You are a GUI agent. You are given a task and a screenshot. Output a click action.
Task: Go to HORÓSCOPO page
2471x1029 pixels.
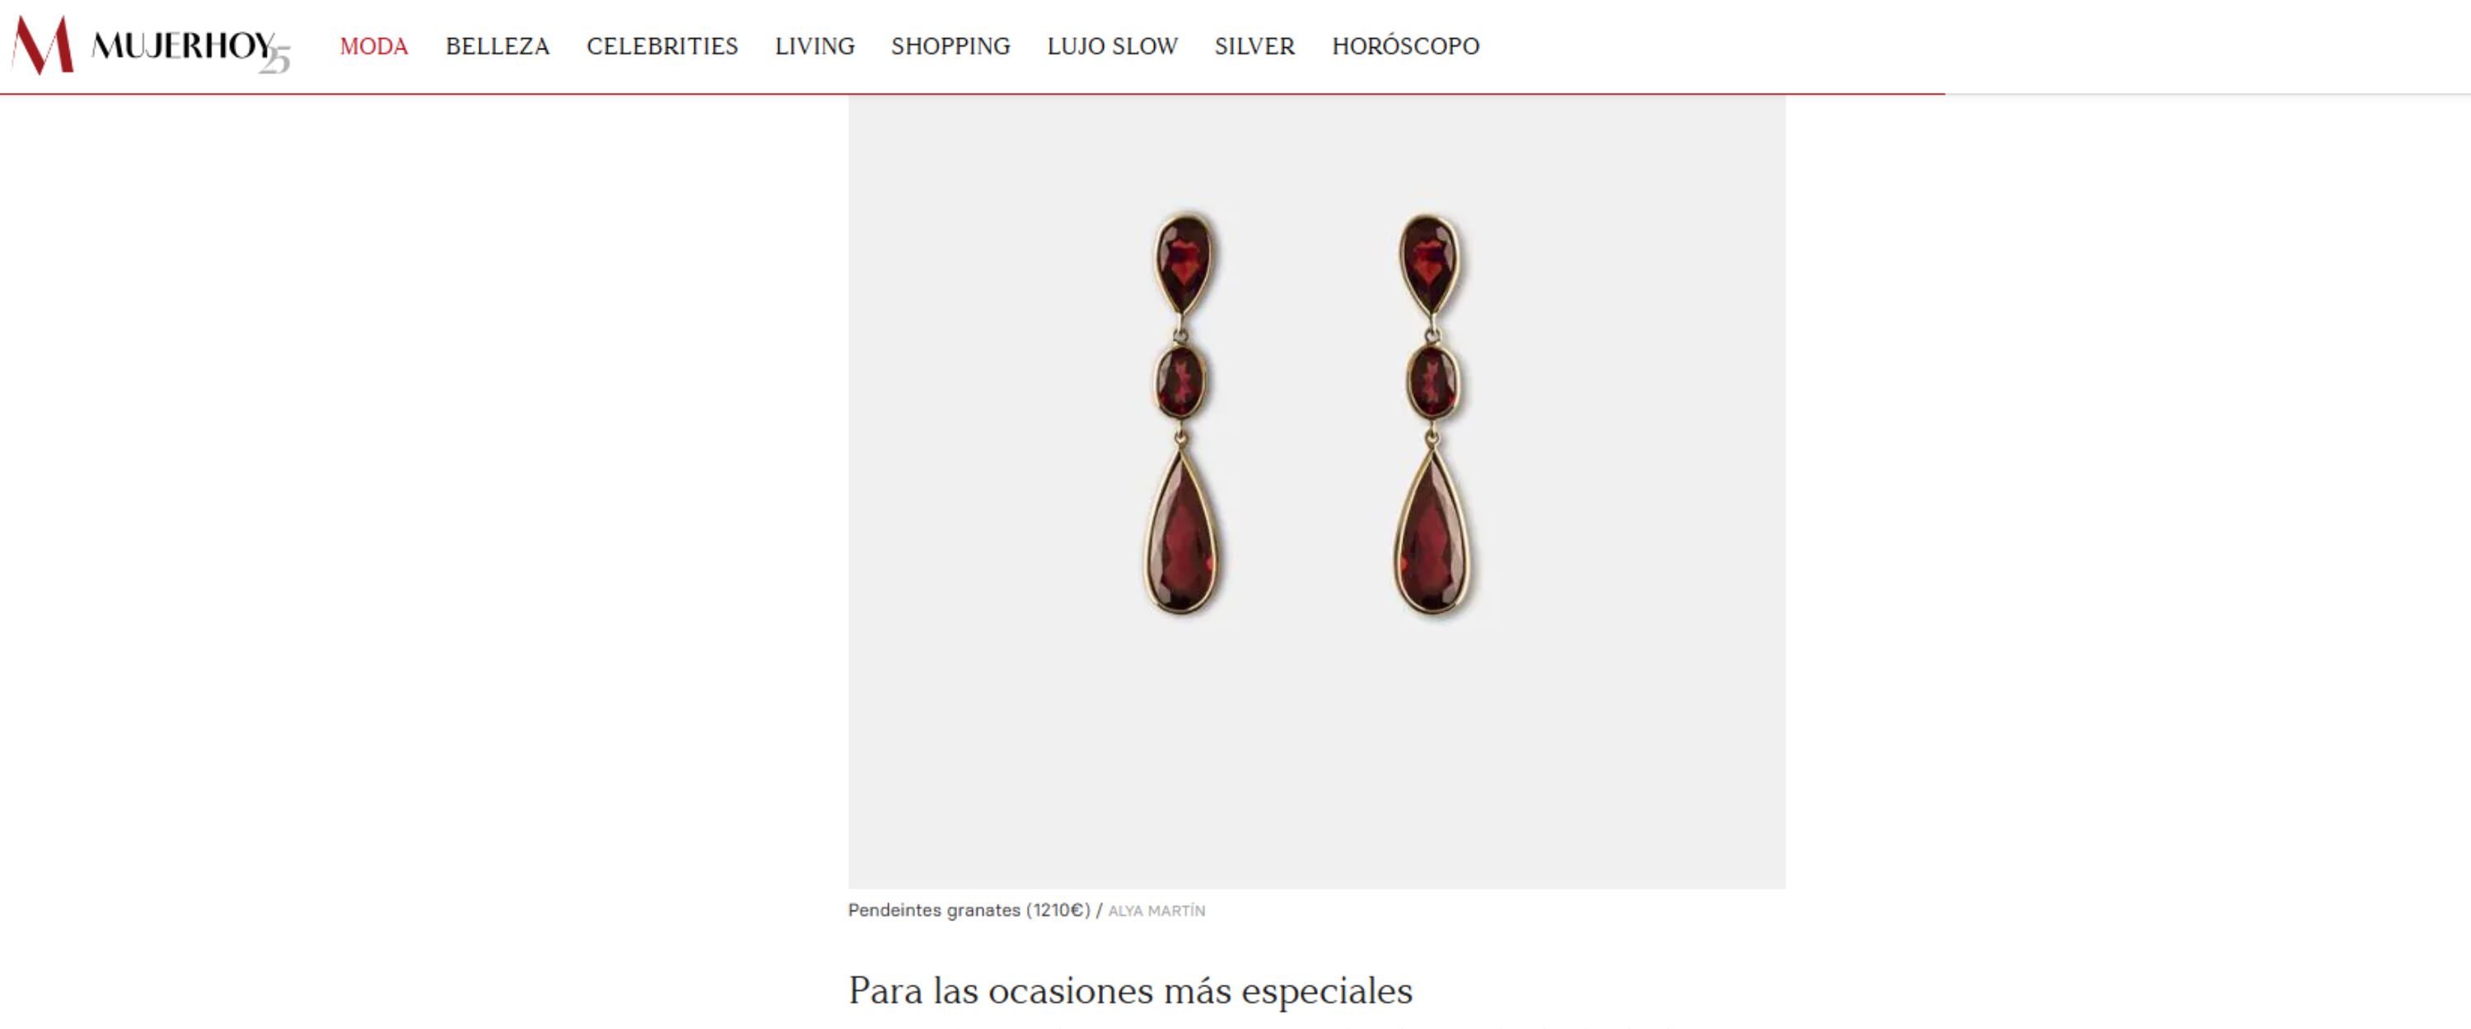(x=1405, y=46)
